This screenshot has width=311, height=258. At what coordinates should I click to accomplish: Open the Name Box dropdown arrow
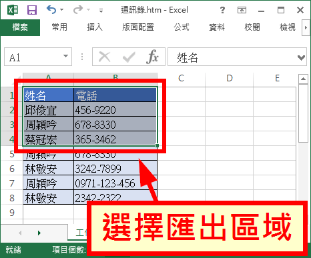(65, 57)
